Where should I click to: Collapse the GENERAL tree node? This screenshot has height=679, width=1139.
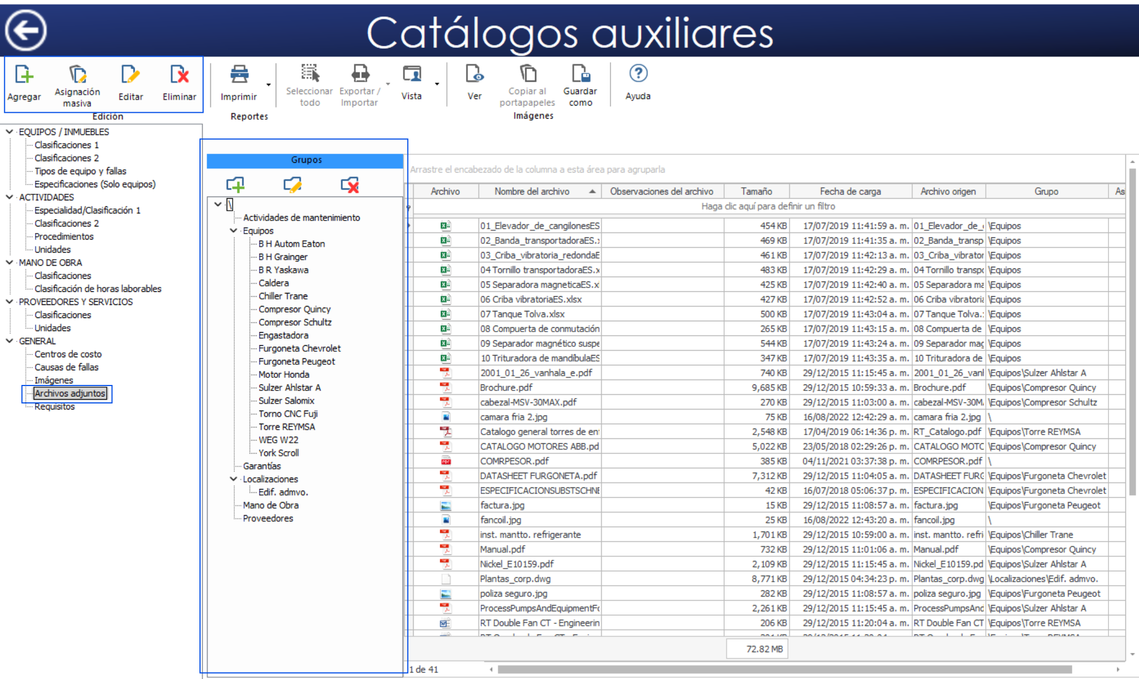pyautogui.click(x=9, y=341)
